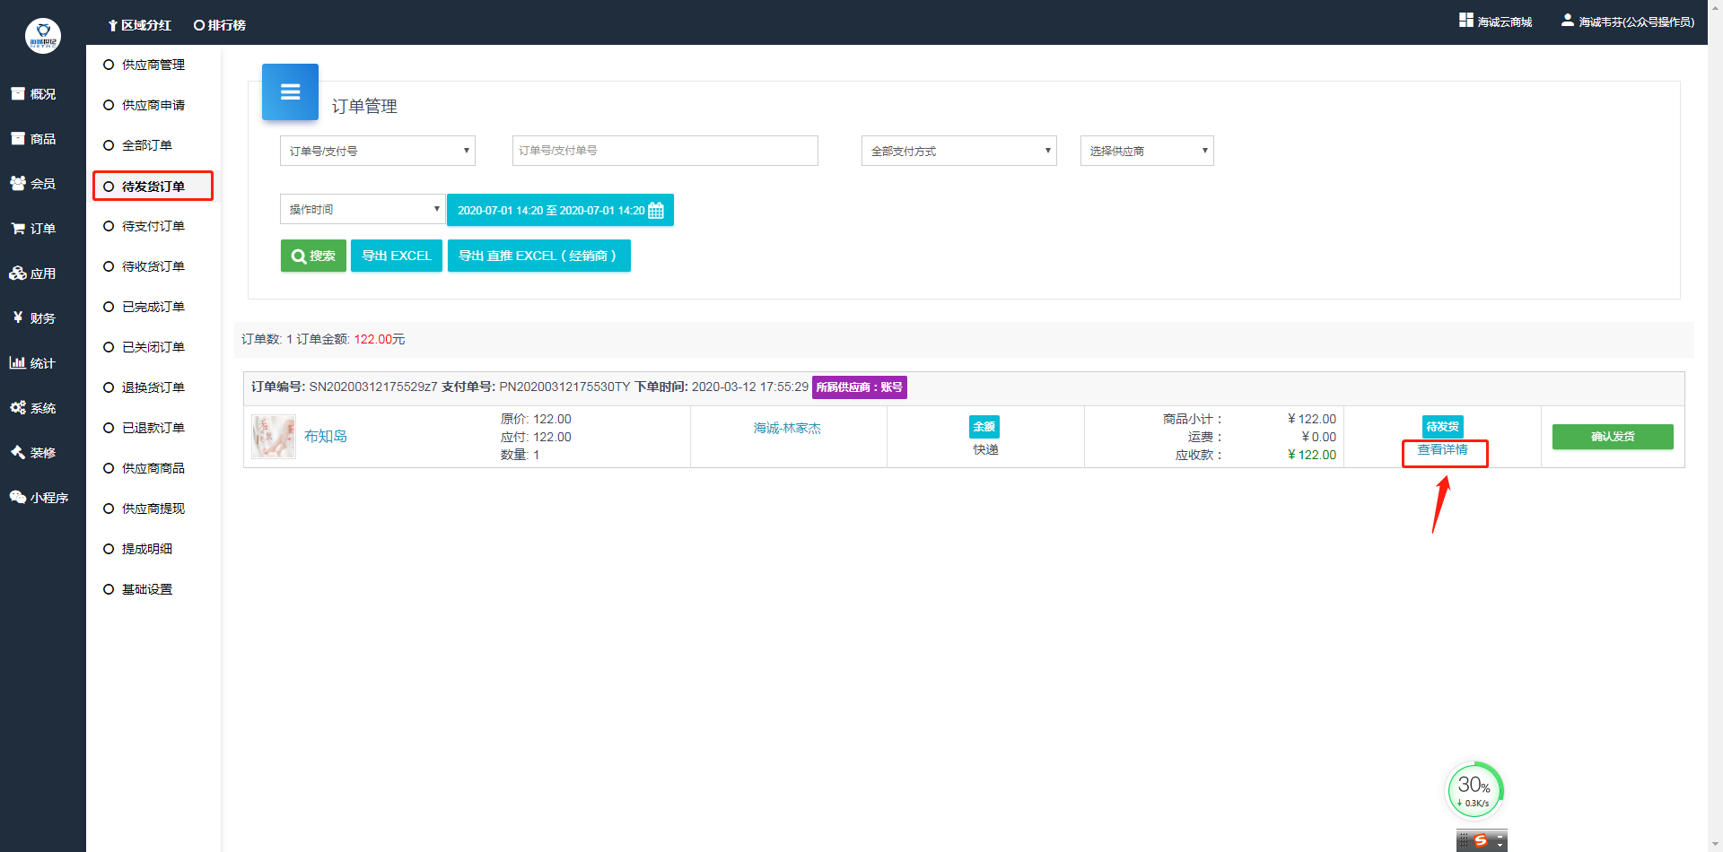Click the 导出 EXCEL button
Viewport: 1723px width, 852px height.
(x=397, y=256)
